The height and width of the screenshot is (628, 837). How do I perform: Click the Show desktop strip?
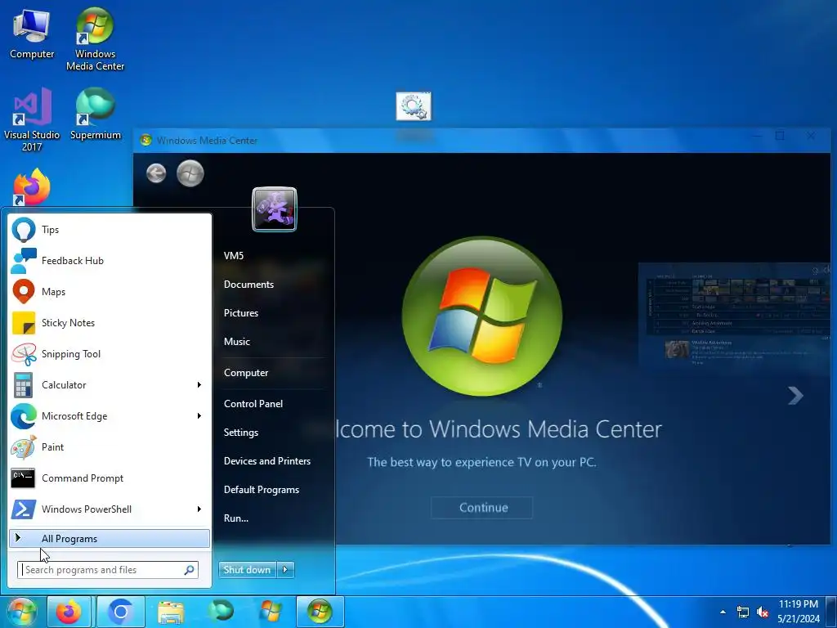831,612
